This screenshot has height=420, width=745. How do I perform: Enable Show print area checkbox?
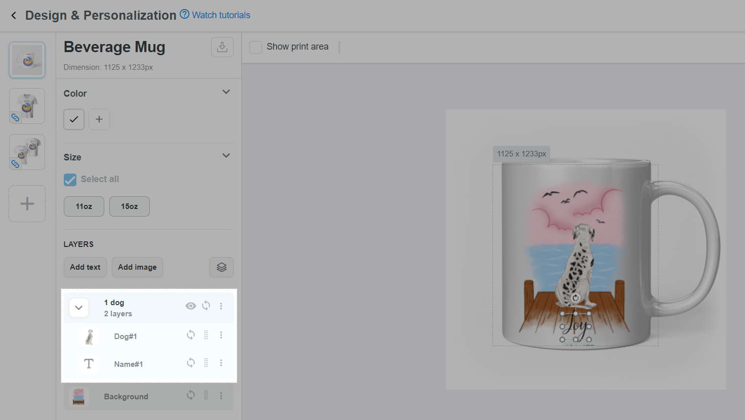[256, 47]
